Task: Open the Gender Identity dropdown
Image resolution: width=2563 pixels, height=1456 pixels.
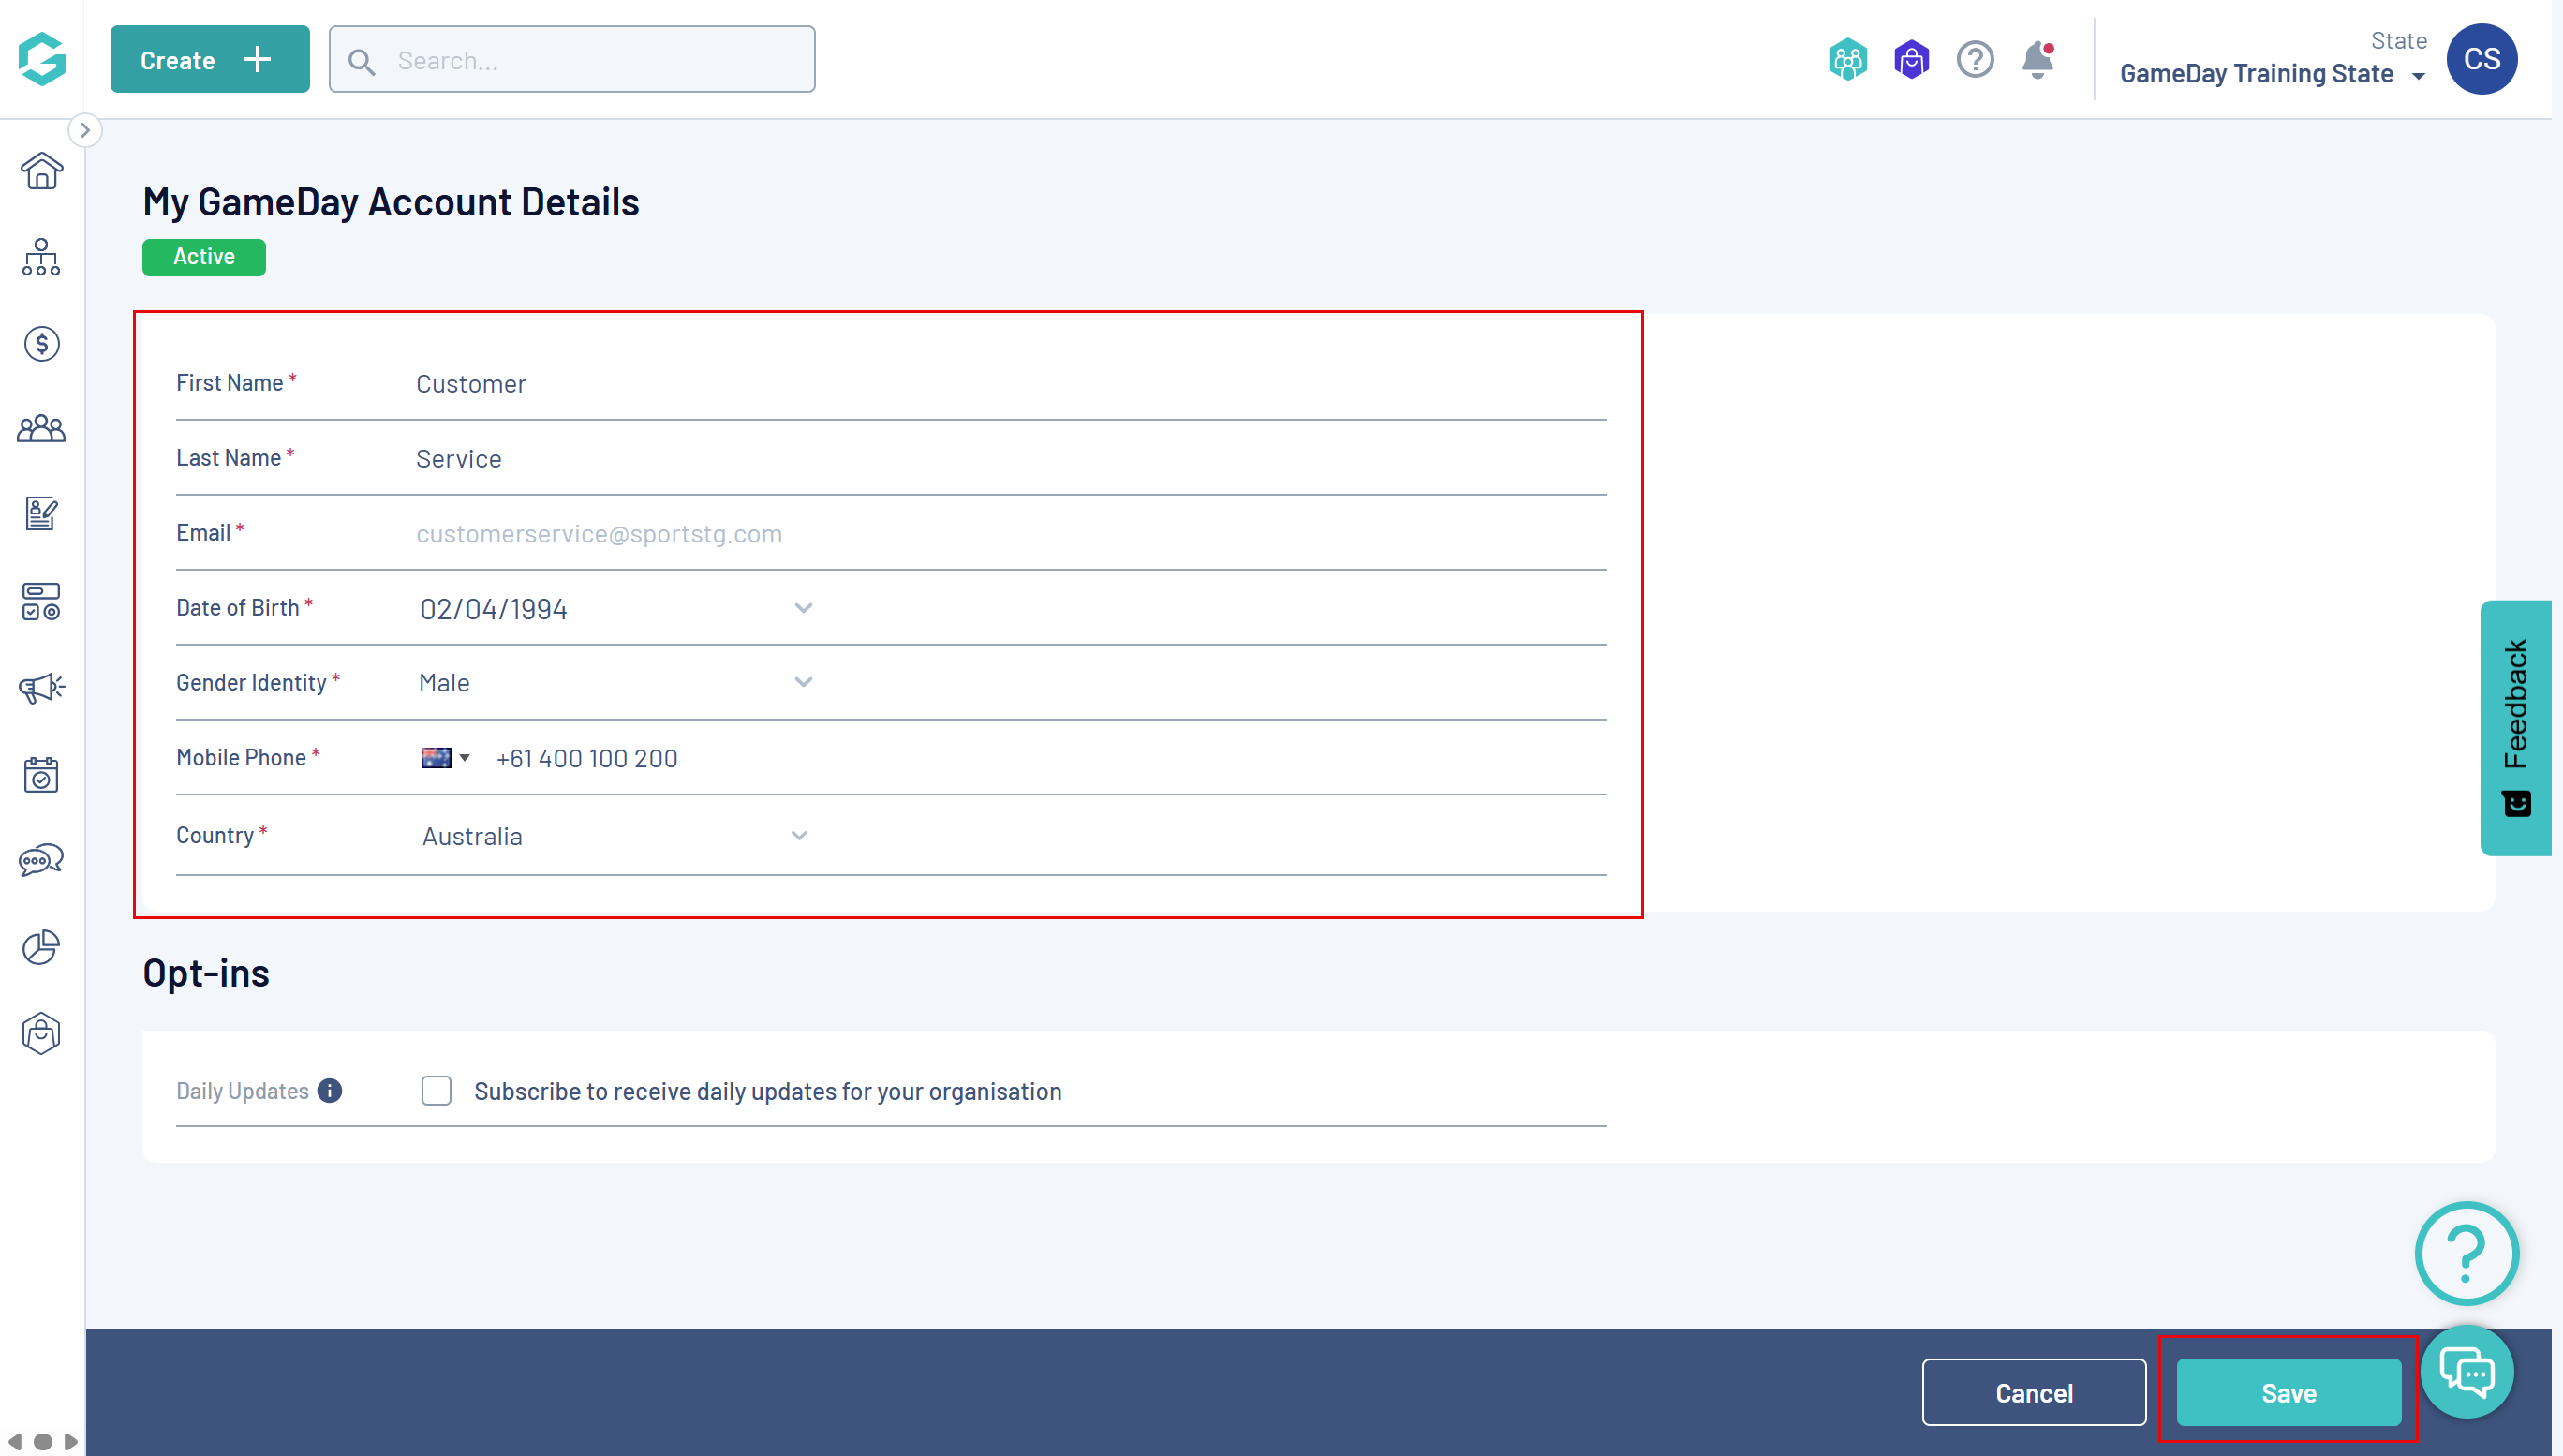Action: (803, 683)
